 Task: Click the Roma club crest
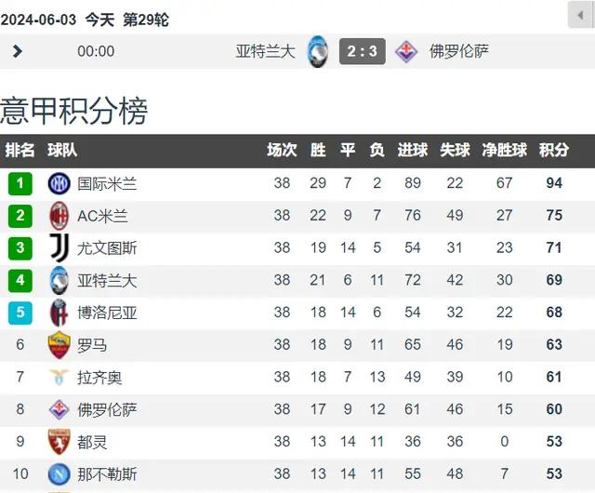click(x=59, y=345)
